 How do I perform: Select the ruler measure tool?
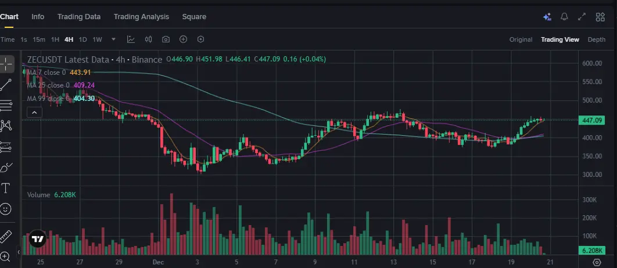click(x=6, y=237)
